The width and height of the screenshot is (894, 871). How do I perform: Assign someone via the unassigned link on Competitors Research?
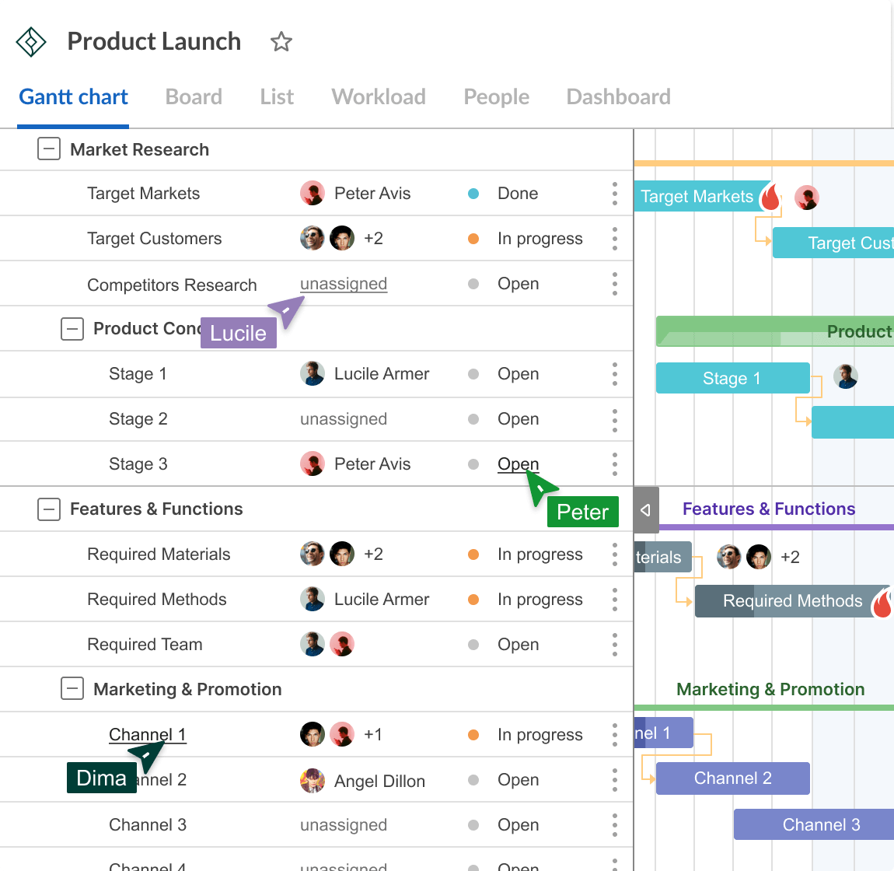click(x=343, y=283)
